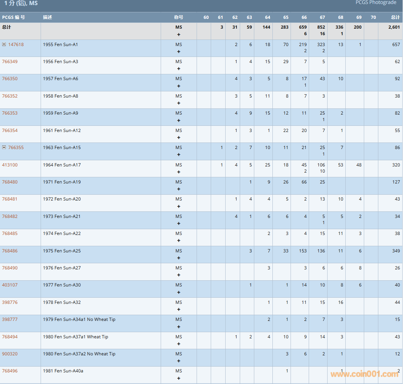Click the 称号 column header
This screenshot has width=403, height=384.
click(x=178, y=17)
